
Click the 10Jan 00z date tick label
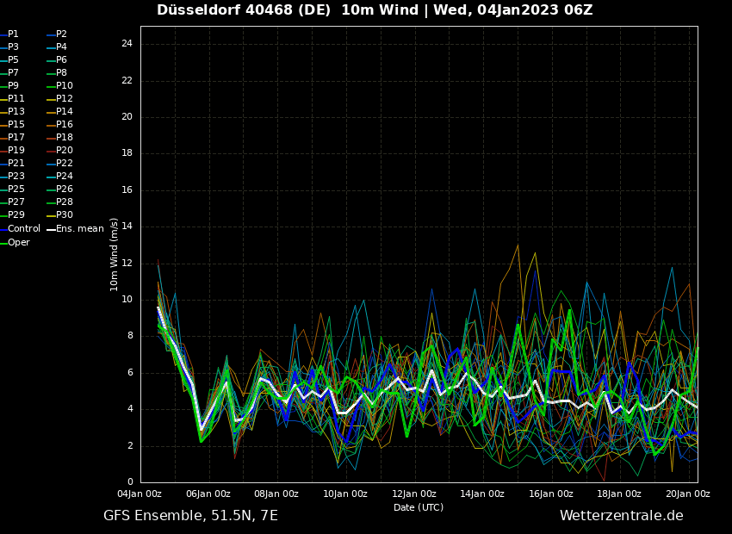tap(345, 494)
